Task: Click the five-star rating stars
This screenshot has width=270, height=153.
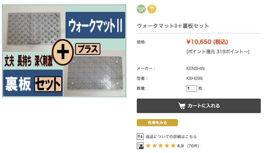Action: pyautogui.click(x=161, y=146)
